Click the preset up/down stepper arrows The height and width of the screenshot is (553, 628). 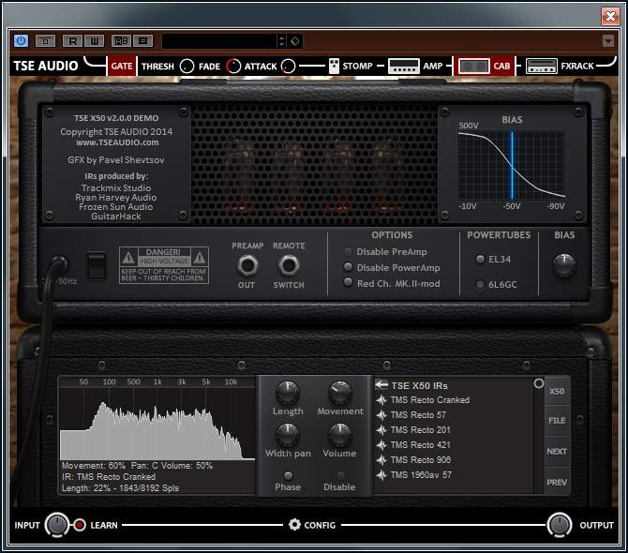pos(281,41)
